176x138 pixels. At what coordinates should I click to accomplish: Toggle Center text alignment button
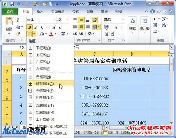point(81,27)
